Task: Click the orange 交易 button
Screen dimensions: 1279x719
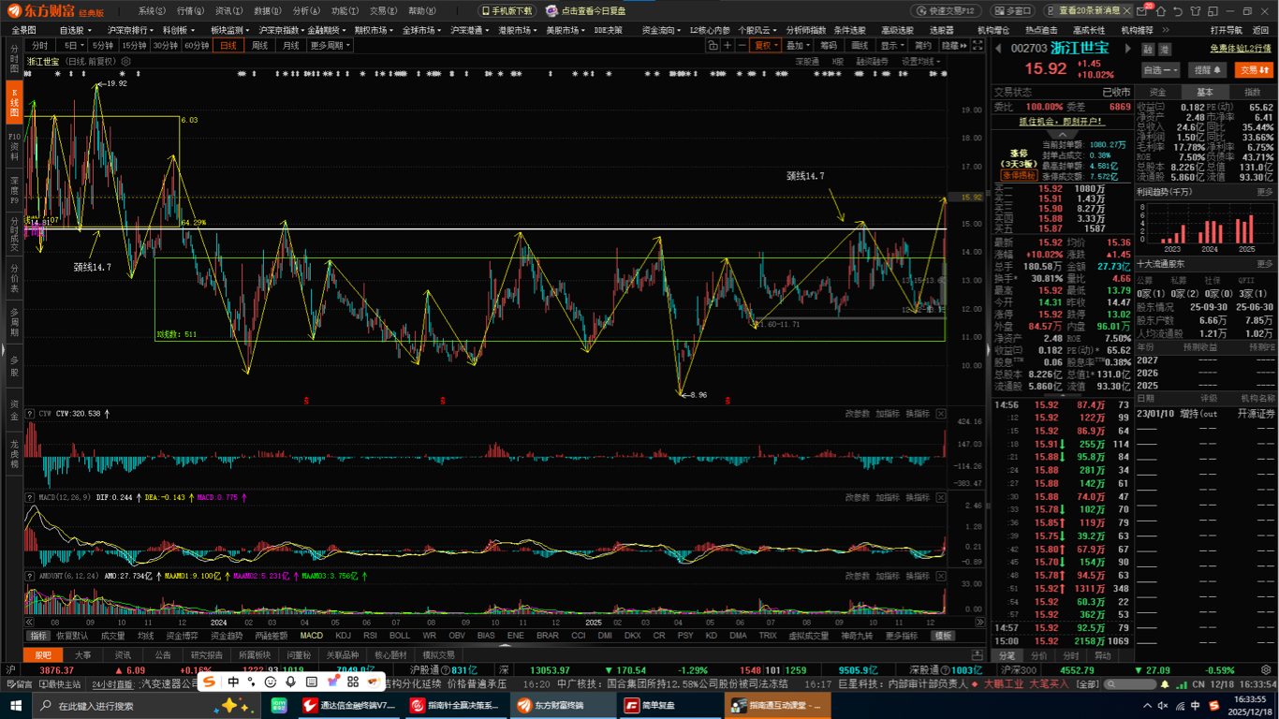Action: click(1255, 69)
